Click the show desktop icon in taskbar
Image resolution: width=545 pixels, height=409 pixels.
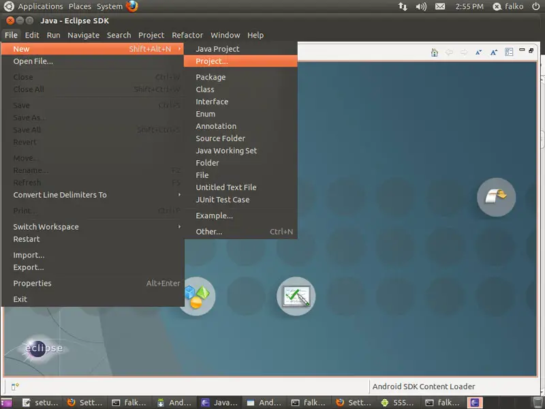pos(6,403)
